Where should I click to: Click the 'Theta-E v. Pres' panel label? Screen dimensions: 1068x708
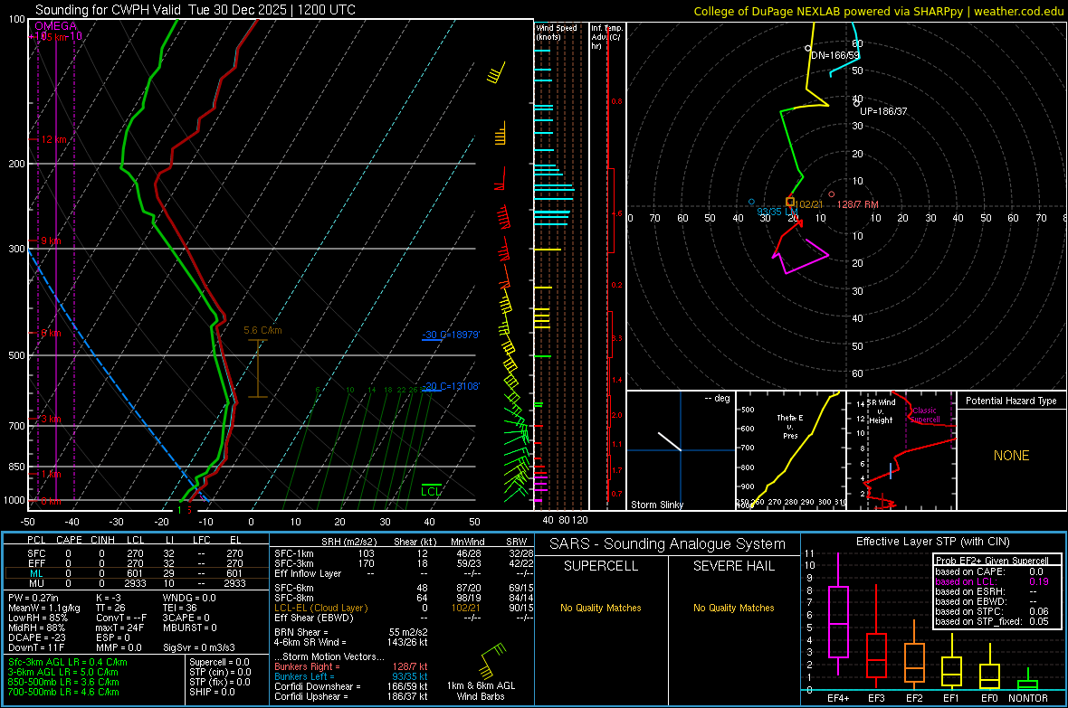point(790,426)
